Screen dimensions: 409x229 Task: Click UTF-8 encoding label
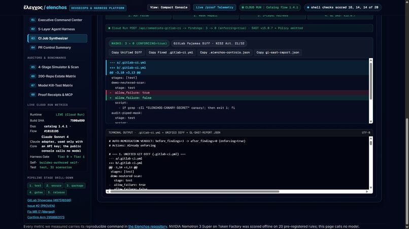coord(366,132)
